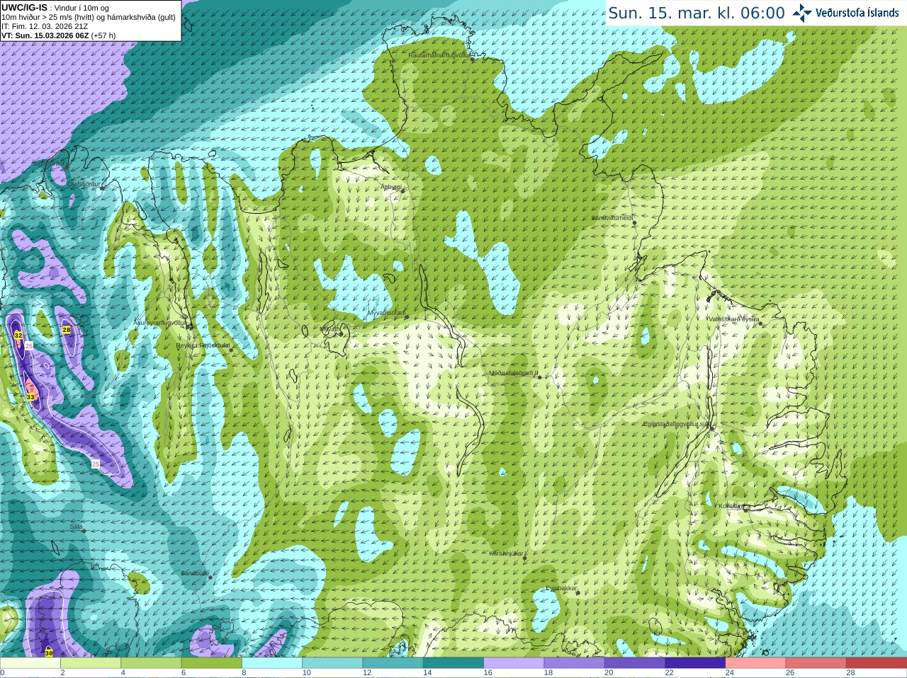The width and height of the screenshot is (907, 678).
Task: Click the 16–18 m/s lavender scale swatch
Action: [x=514, y=663]
